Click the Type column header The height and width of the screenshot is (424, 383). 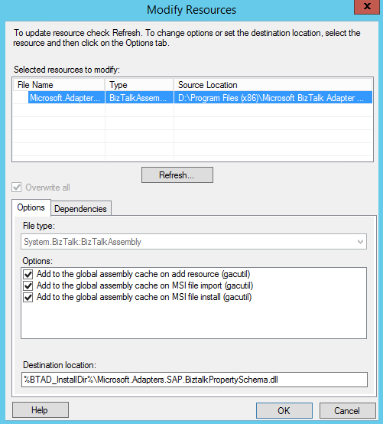click(139, 85)
